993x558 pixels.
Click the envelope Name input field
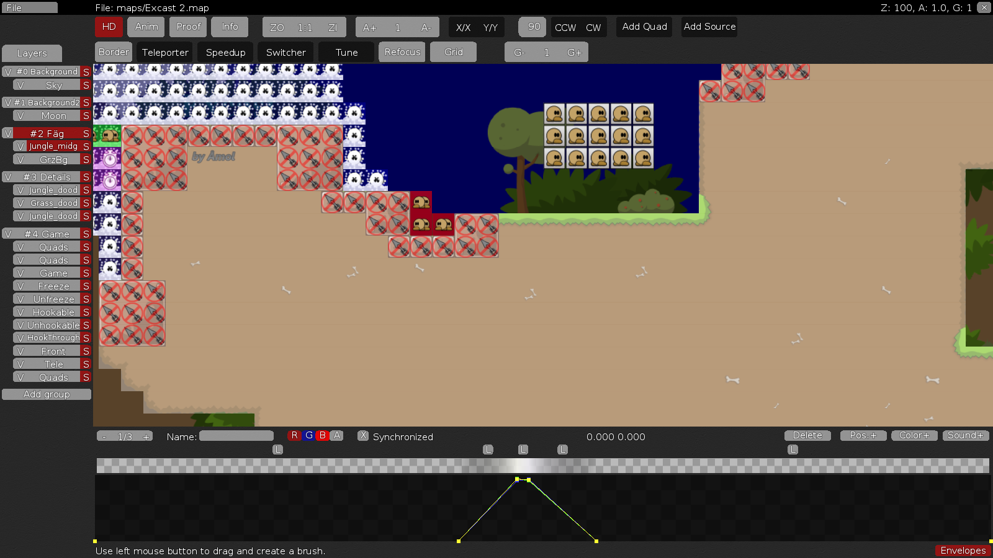tap(236, 436)
